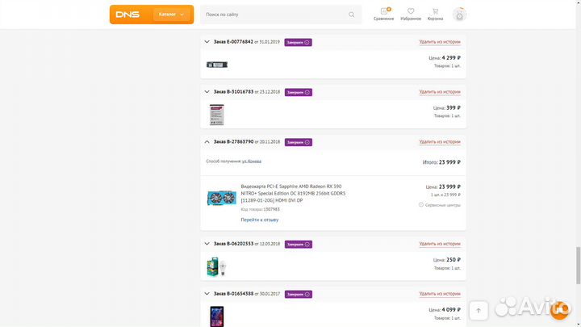Select price 4 299 ₽ text
The width and height of the screenshot is (581, 327).
tap(451, 58)
